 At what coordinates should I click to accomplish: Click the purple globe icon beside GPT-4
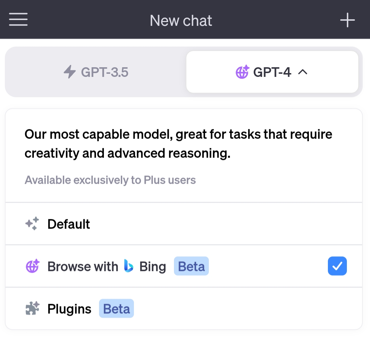coord(242,72)
